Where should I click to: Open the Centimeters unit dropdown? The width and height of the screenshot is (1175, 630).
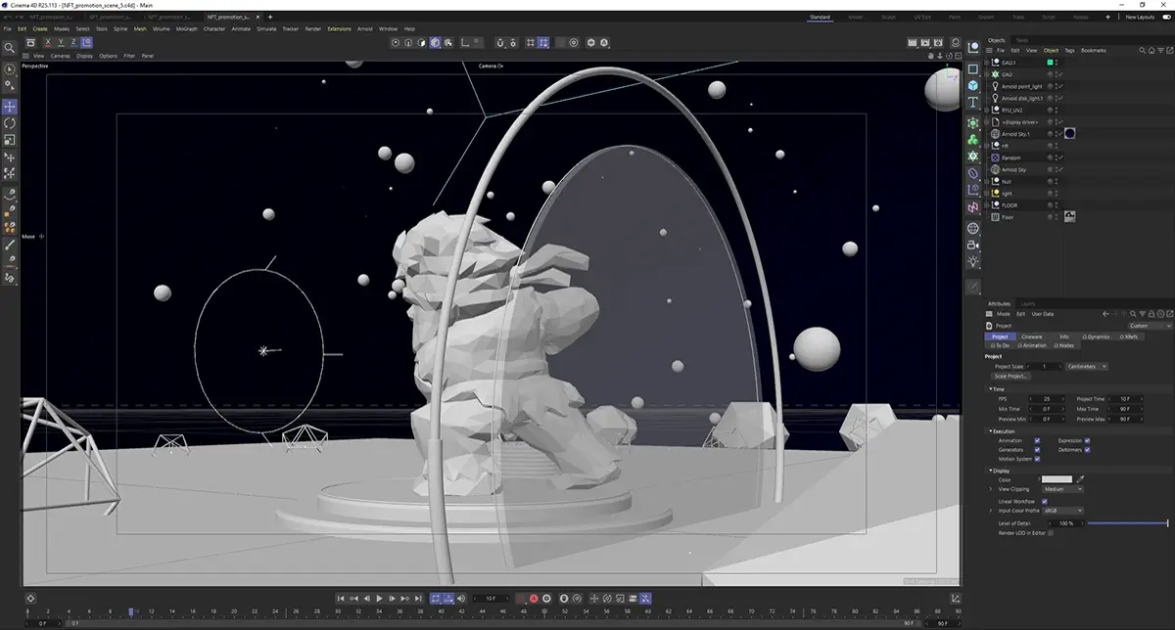(1087, 366)
